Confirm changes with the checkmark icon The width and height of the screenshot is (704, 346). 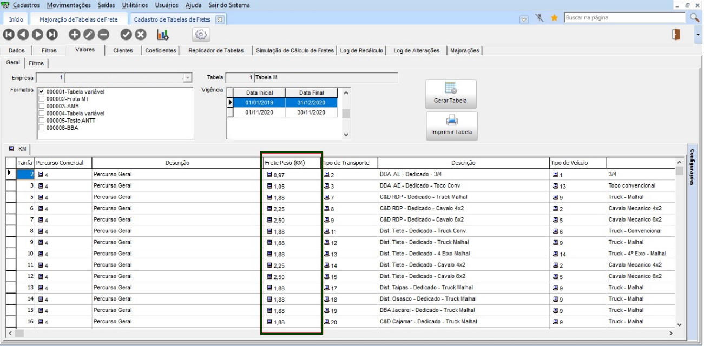(x=126, y=35)
